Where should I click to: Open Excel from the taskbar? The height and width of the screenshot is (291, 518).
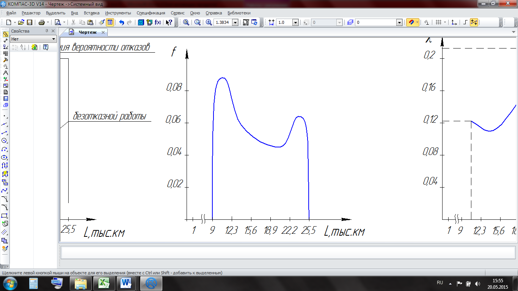[x=104, y=283]
